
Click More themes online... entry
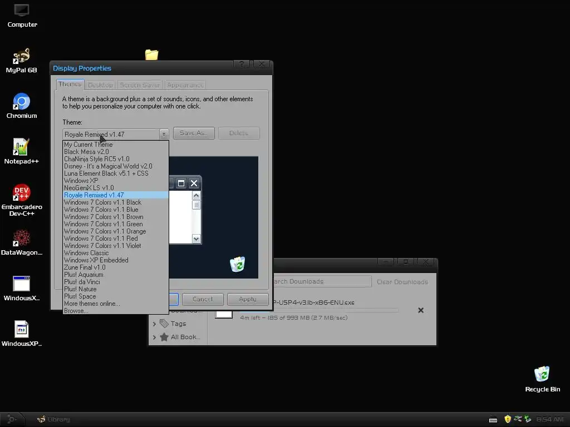coord(116,304)
